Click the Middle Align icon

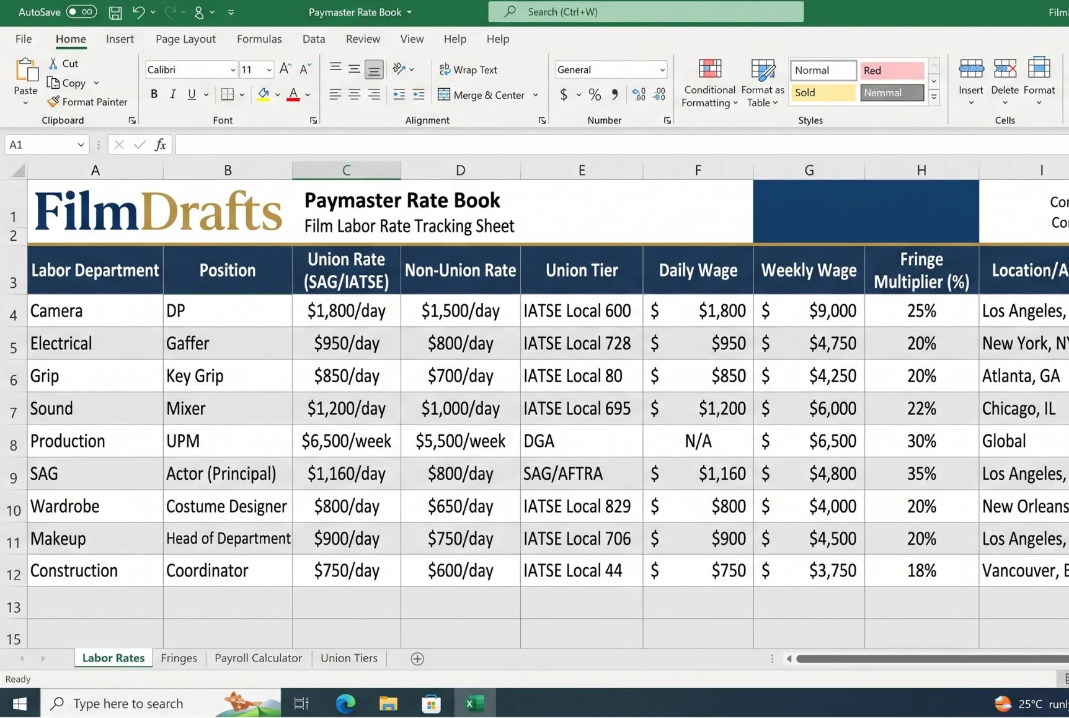coord(354,69)
